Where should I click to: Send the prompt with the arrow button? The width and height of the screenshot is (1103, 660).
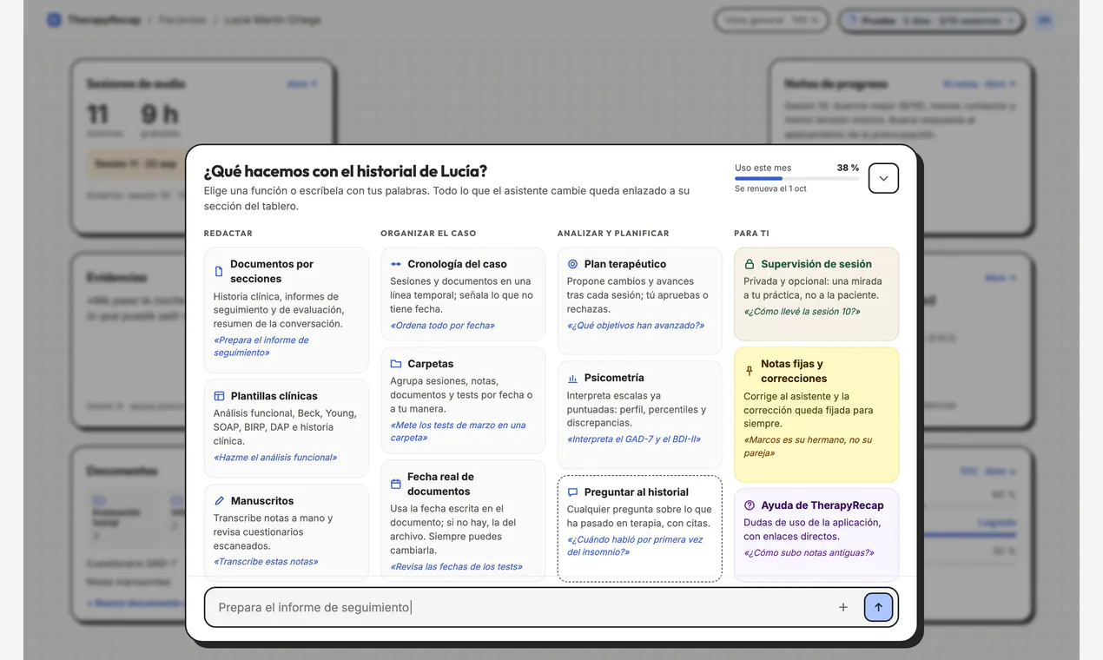878,607
